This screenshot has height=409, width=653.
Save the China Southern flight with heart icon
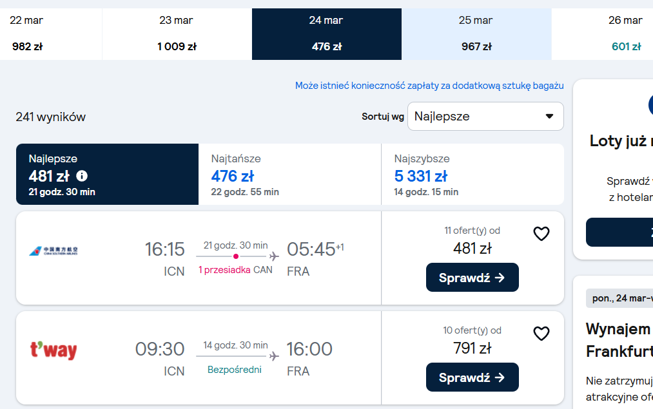[x=541, y=234]
